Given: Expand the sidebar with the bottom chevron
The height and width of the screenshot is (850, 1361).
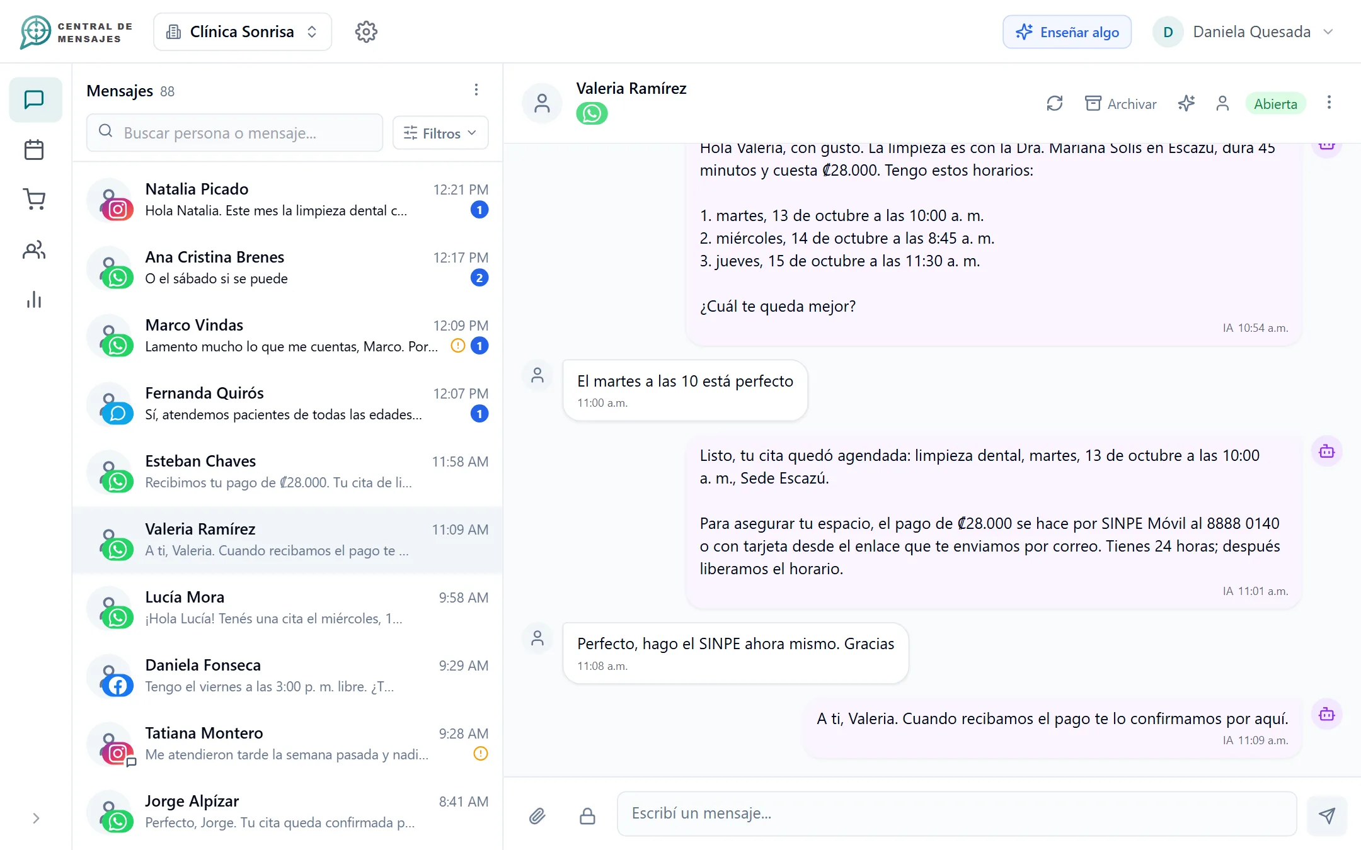Looking at the screenshot, I should coord(36,818).
